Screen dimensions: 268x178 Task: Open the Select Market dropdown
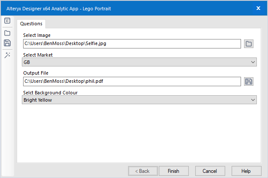140,63
